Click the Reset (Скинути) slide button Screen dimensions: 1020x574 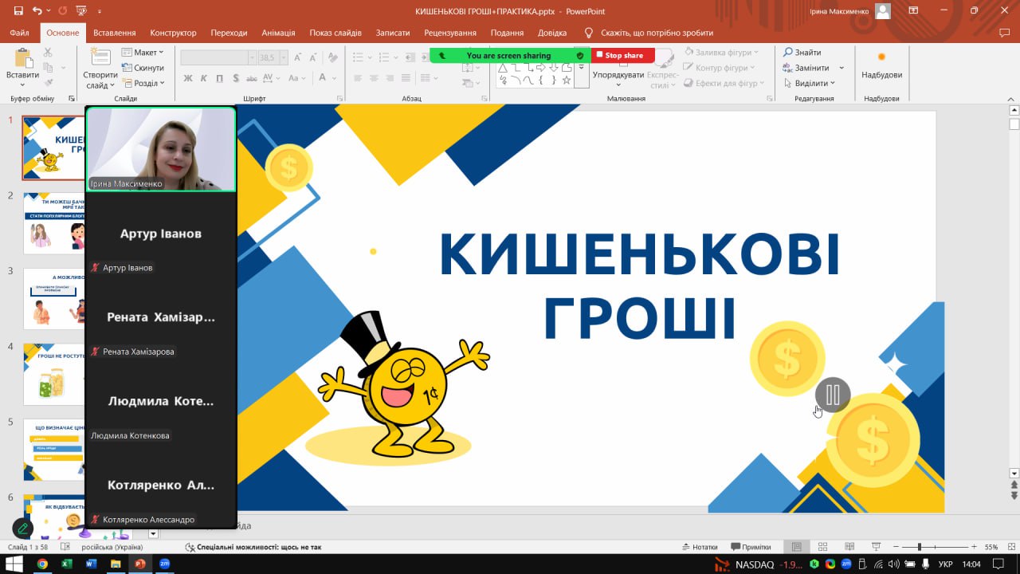tap(143, 68)
